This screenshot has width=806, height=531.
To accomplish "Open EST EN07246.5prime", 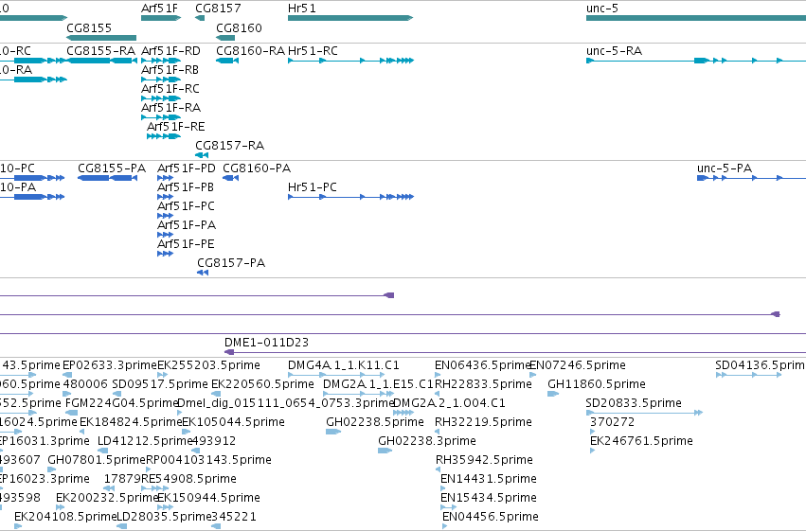I will pos(578,365).
